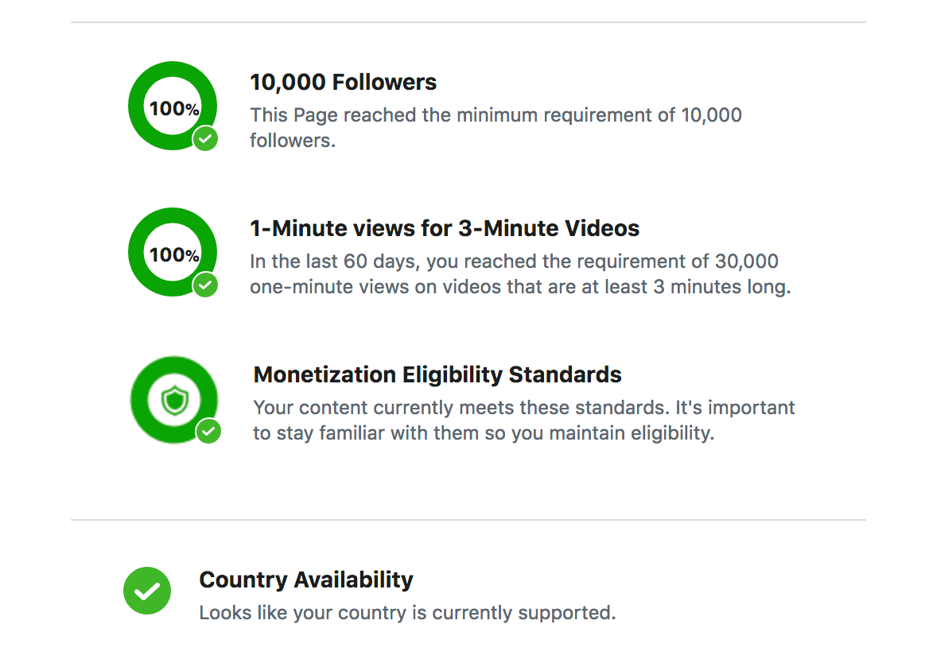Select the "10,000 Followers" heading
This screenshot has height=663, width=929.
point(344,83)
